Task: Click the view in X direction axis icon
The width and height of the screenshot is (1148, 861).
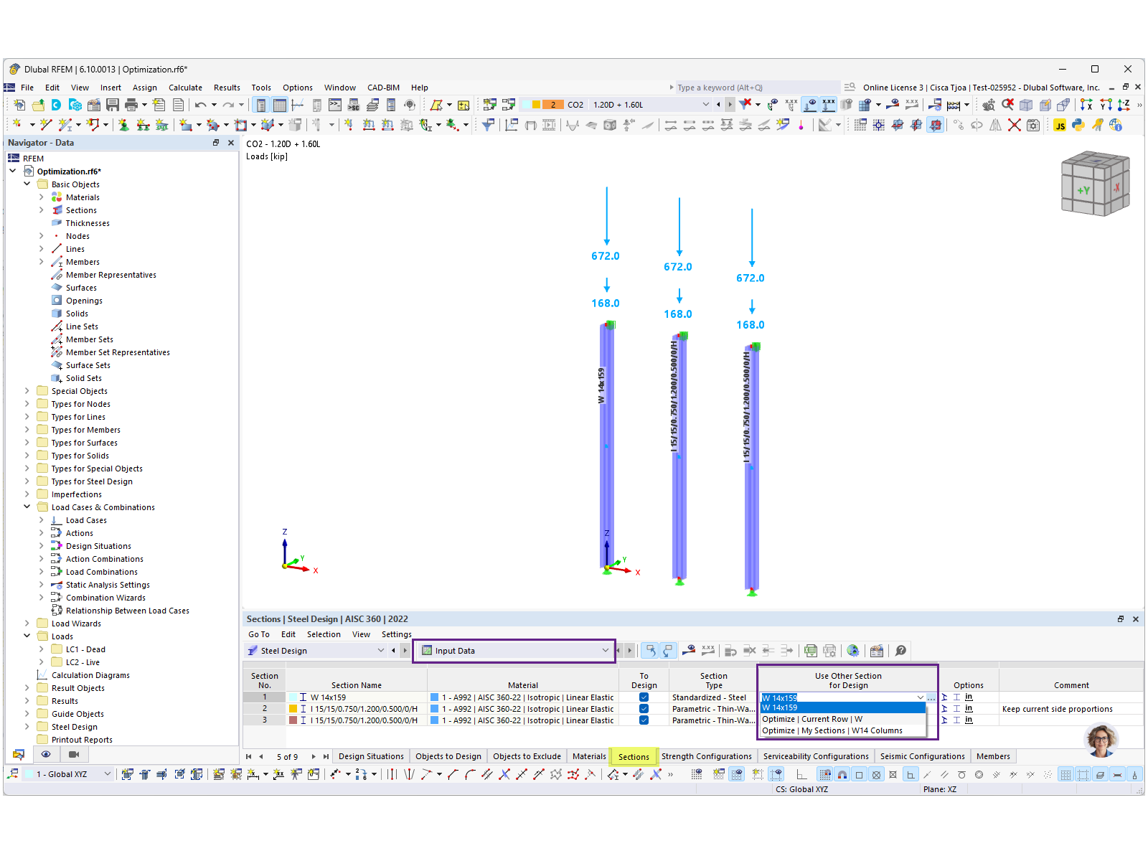Action: [1086, 105]
